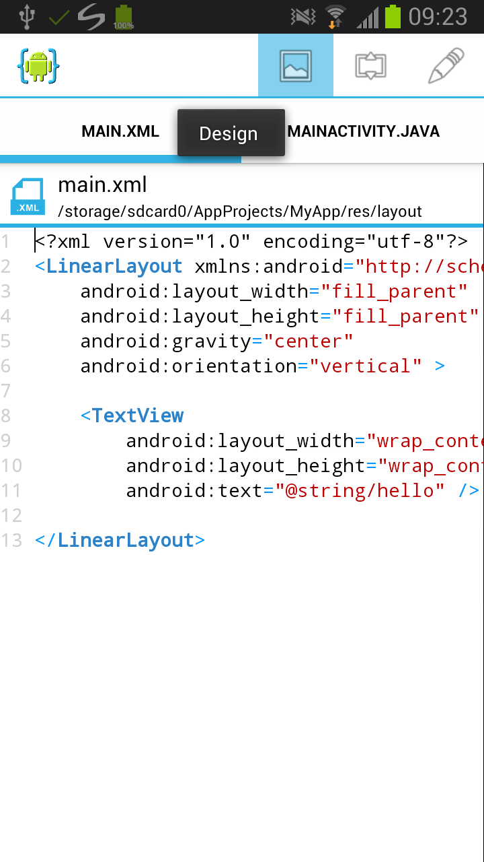Tap the USB status bar icon
484x862 pixels.
tap(26, 17)
